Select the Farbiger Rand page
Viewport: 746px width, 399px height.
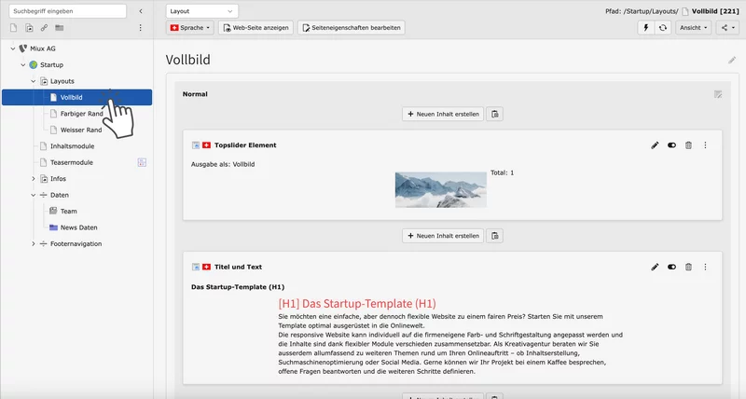[81, 114]
